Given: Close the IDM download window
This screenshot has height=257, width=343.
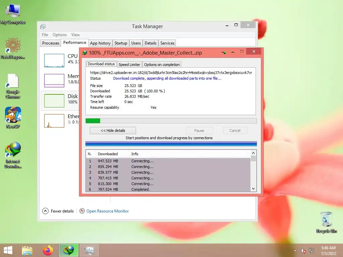Looking at the screenshot, I should pyautogui.click(x=254, y=51).
